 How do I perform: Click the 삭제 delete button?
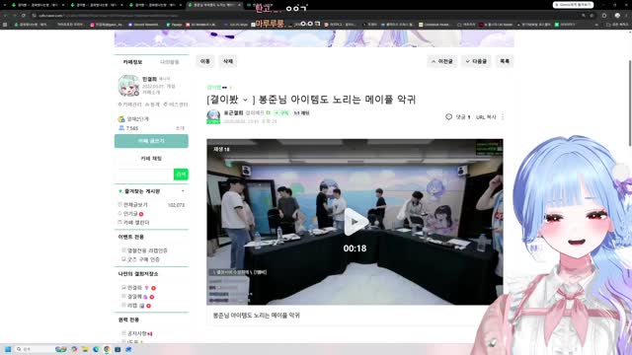pos(228,61)
